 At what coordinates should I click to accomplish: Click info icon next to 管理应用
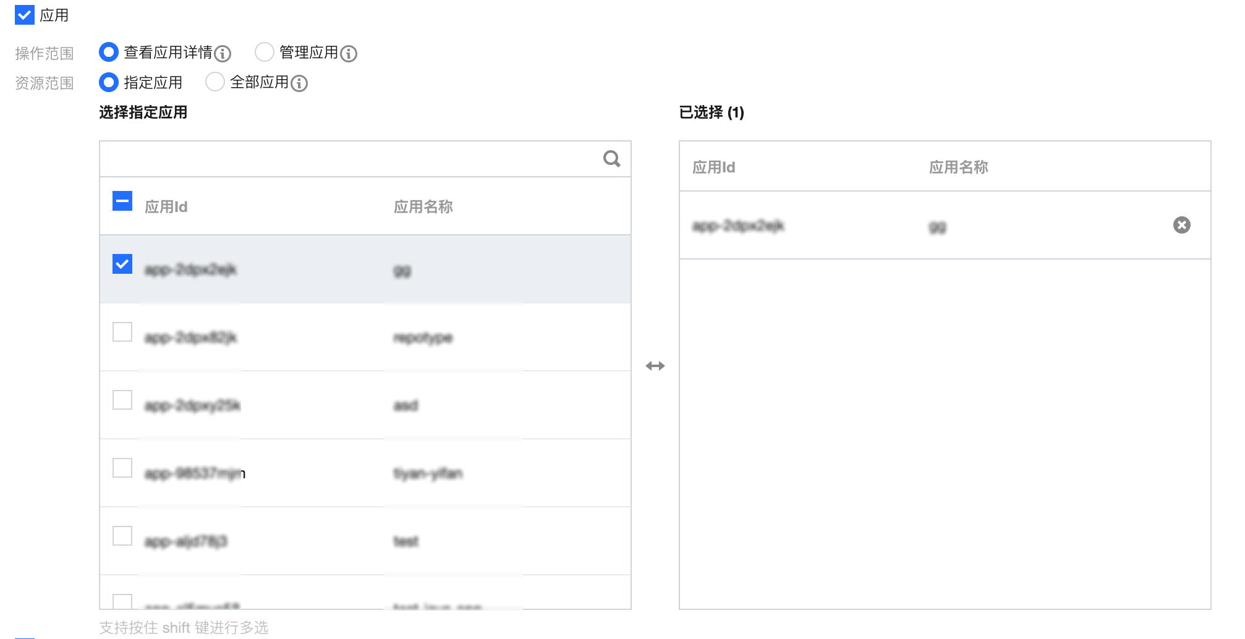tap(349, 54)
